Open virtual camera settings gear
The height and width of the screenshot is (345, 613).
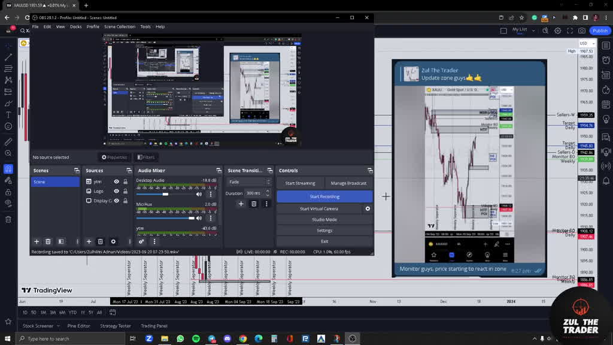(x=368, y=208)
